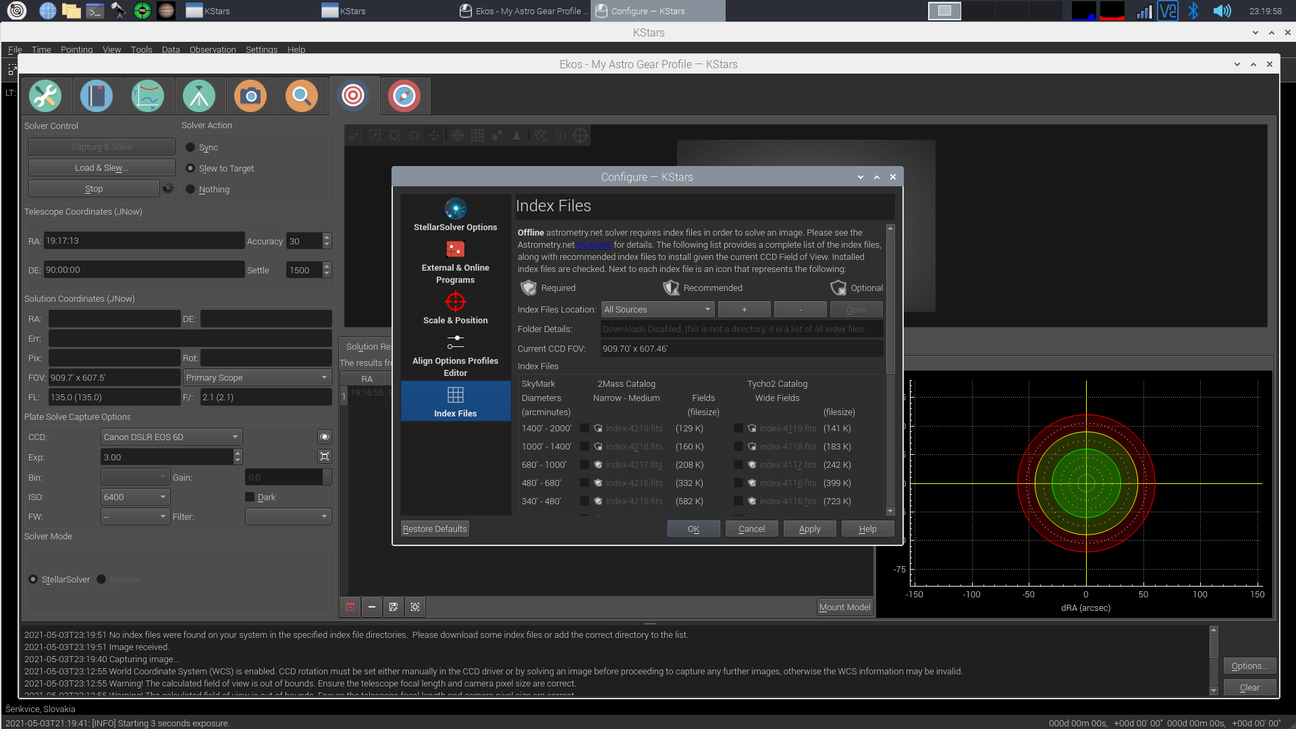Screen dimensions: 1296x729
Task: Click the volume speaker tray icon
Action: click(1222, 11)
